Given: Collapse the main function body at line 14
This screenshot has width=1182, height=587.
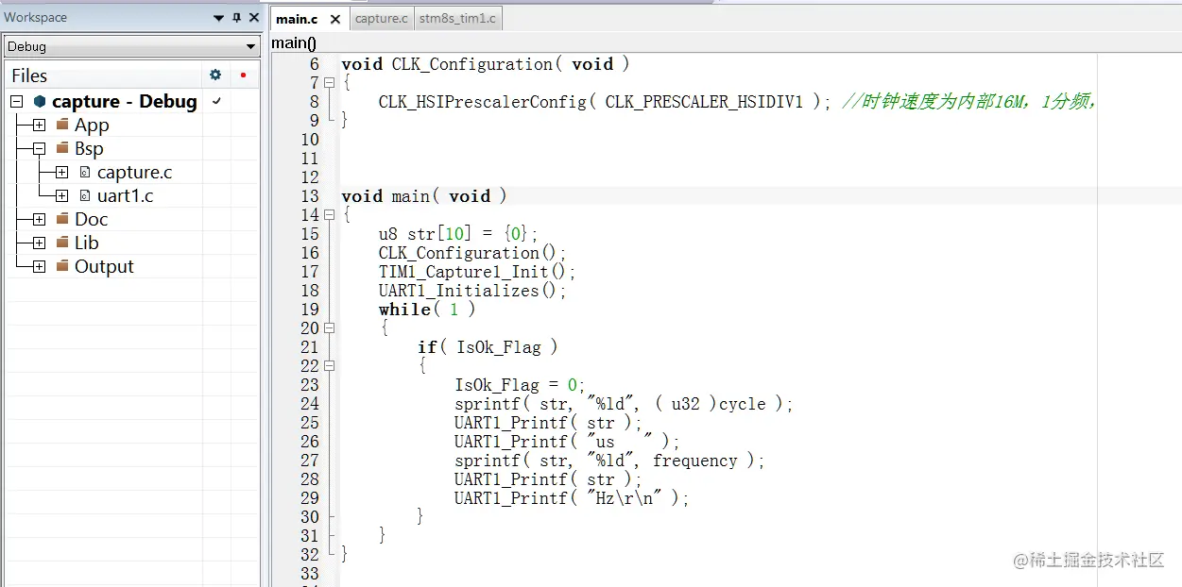Looking at the screenshot, I should 329,215.
